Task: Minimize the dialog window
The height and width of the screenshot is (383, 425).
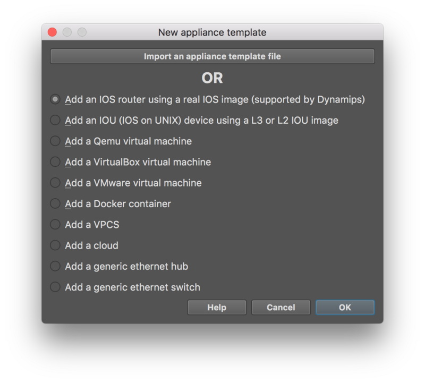Action: click(66, 32)
